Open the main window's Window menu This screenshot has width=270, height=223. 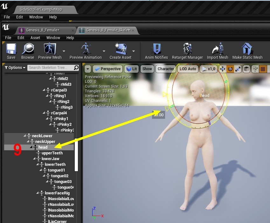pyautogui.click(x=36, y=17)
